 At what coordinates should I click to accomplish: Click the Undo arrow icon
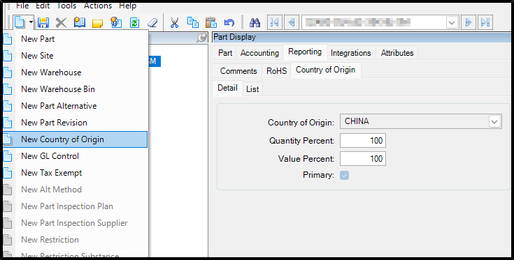229,22
